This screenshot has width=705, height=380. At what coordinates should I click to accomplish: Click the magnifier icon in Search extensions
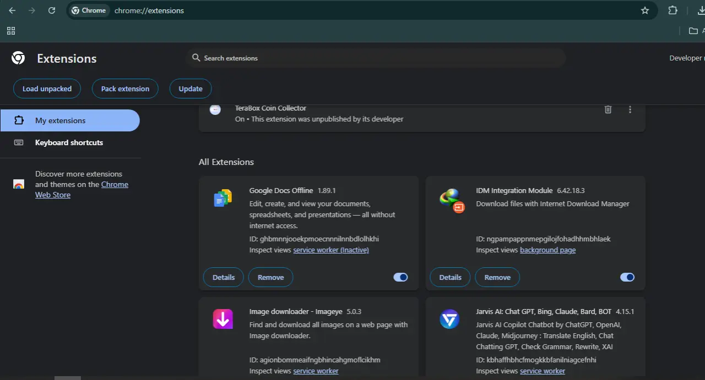pos(196,58)
